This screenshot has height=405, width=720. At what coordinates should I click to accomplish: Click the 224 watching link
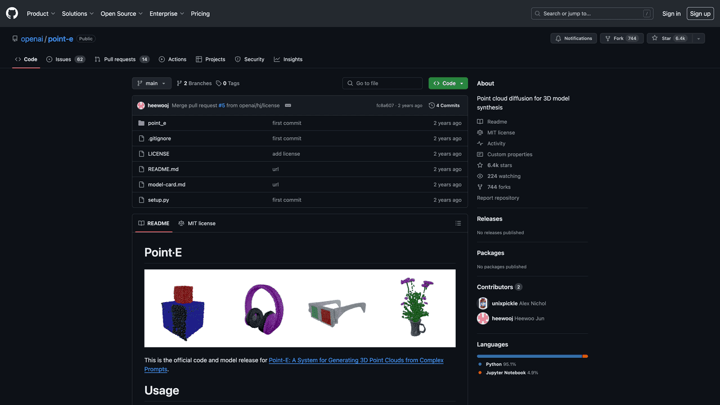pyautogui.click(x=498, y=176)
